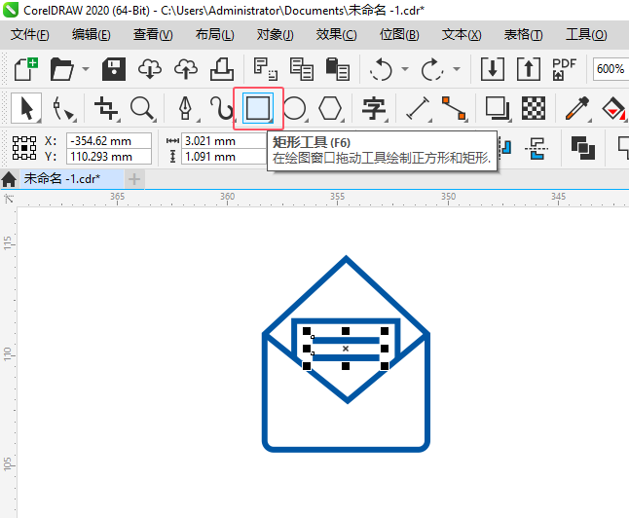Select the Polygon tool
629x518 pixels.
[330, 108]
